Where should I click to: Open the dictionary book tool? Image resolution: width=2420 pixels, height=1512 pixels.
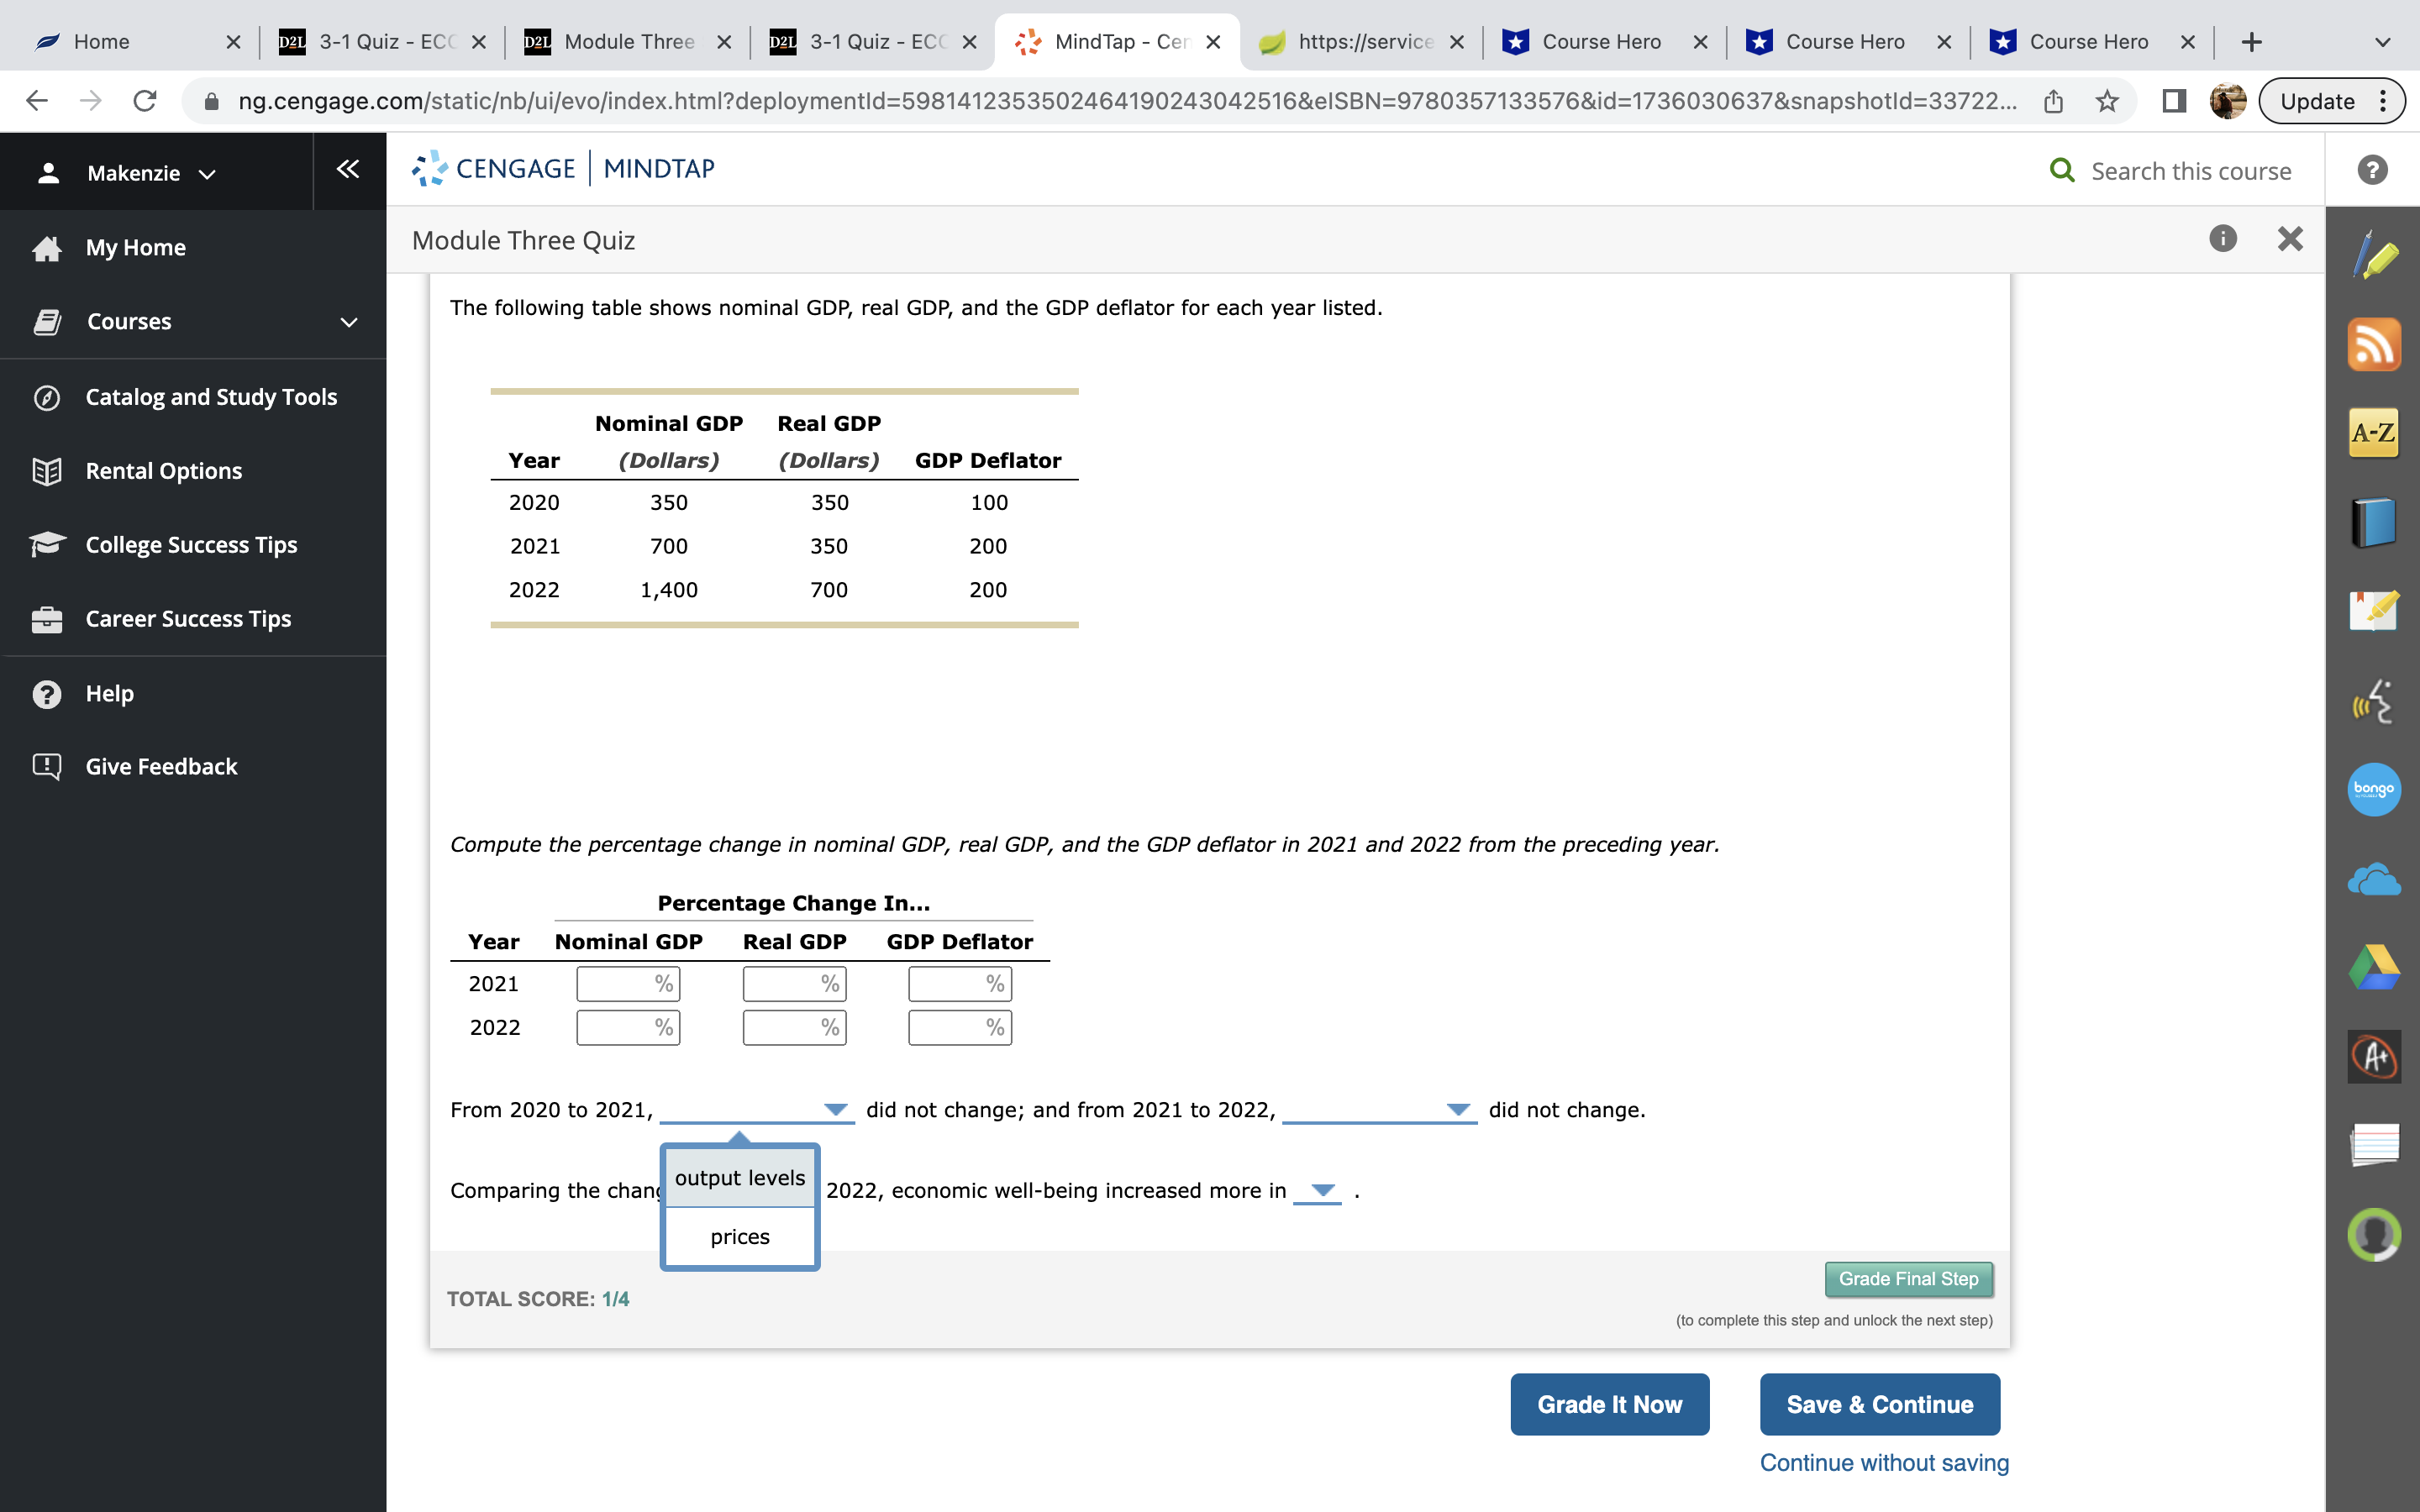(2375, 521)
